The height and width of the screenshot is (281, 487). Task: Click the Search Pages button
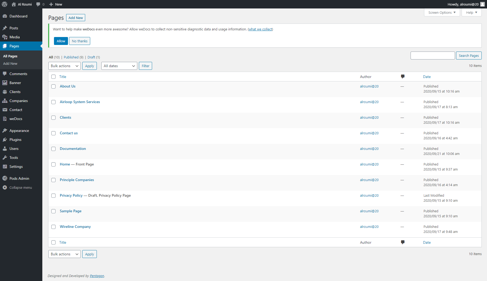469,56
